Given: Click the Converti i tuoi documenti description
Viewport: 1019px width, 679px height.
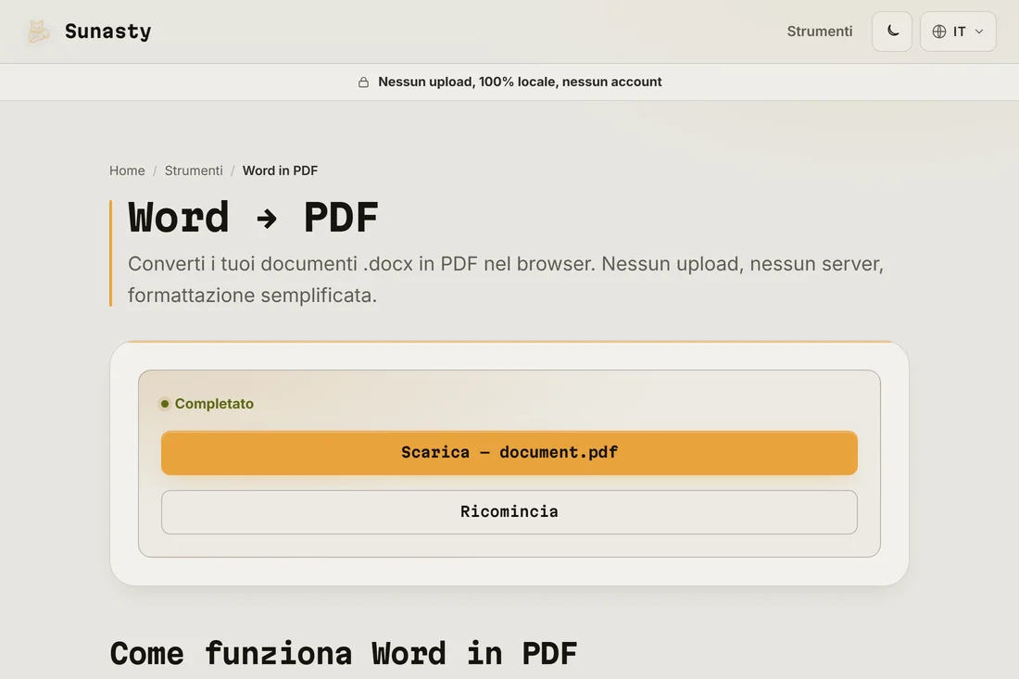Looking at the screenshot, I should pos(506,280).
